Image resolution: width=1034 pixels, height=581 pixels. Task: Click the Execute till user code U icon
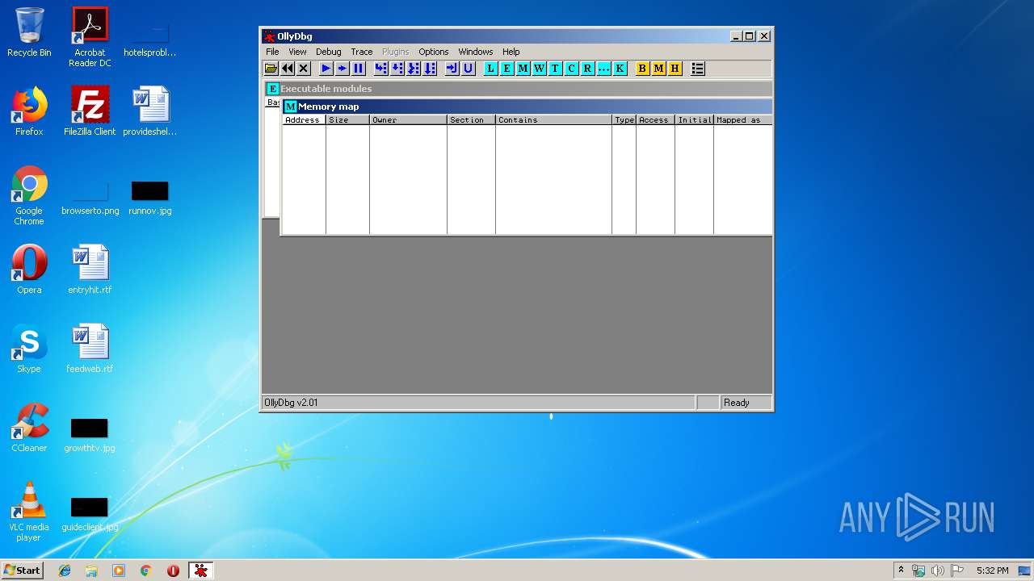click(469, 69)
